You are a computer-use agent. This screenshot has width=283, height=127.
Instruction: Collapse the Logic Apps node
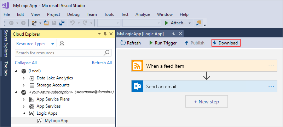point(24,114)
